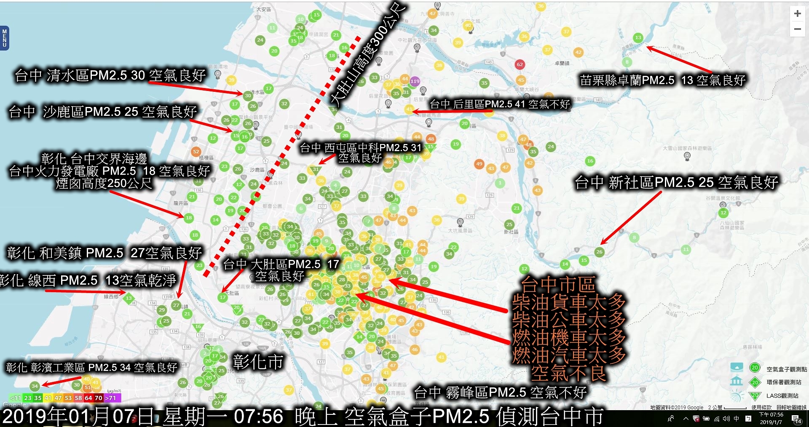Viewport: 809px width, 427px height.
Task: Select the green 34 marker at 彰濱工業區
Action: click(x=35, y=386)
